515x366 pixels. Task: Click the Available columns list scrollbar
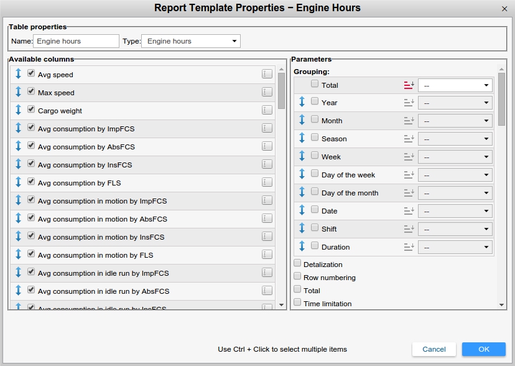(x=281, y=91)
